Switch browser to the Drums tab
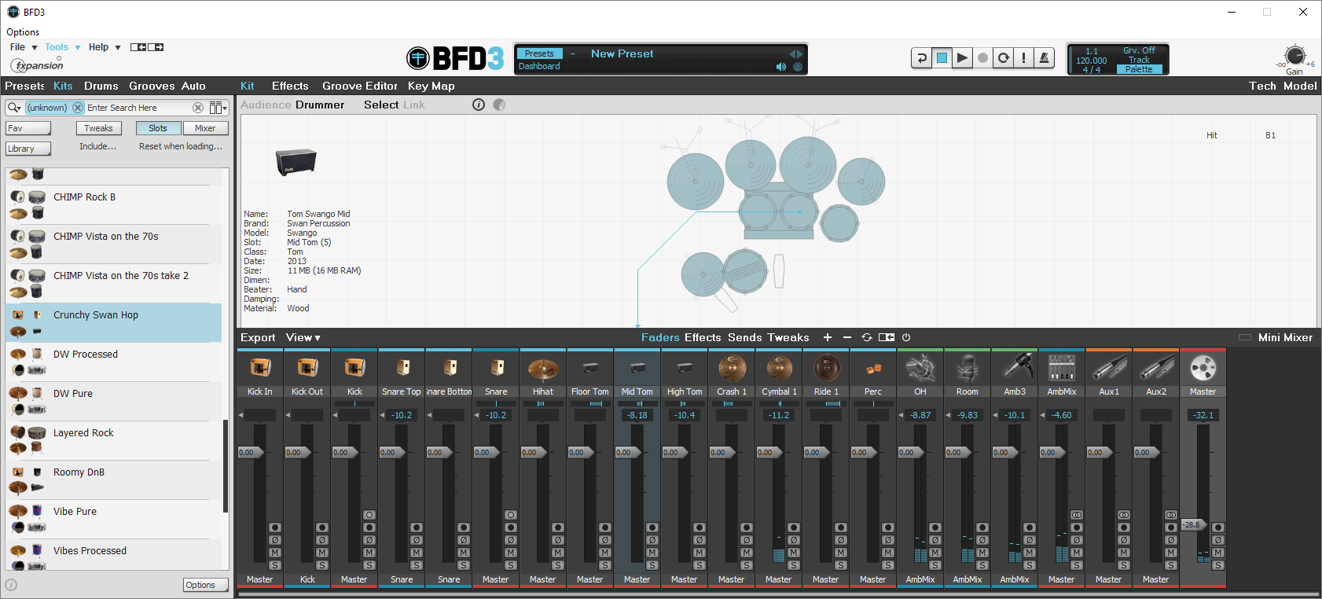1322x599 pixels. point(101,86)
